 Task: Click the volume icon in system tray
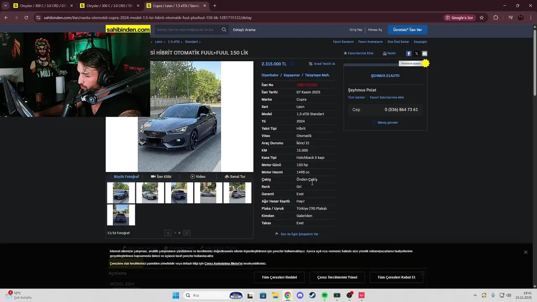coord(509,295)
